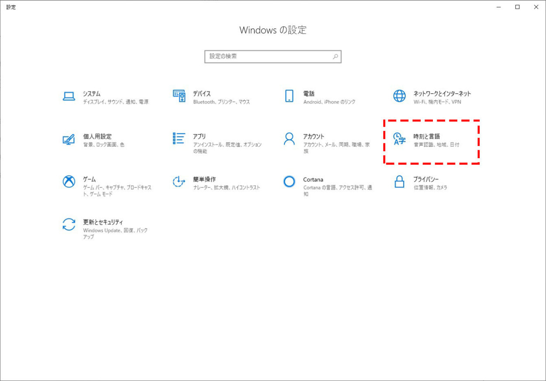Open the 更新とセキュリティ text link
Screen dimensions: 546x381
click(103, 222)
